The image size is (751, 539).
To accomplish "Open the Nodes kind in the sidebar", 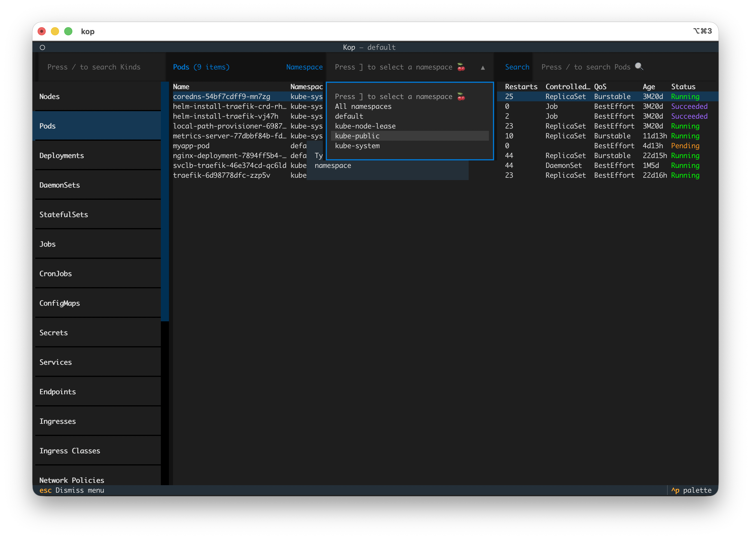I will pyautogui.click(x=98, y=96).
